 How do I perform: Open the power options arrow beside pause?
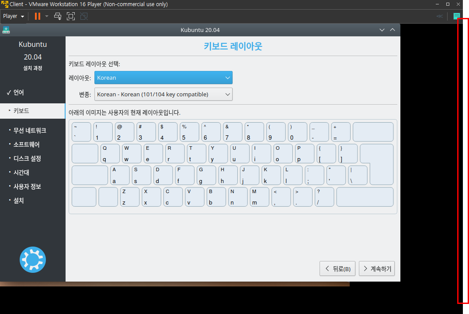click(x=47, y=16)
